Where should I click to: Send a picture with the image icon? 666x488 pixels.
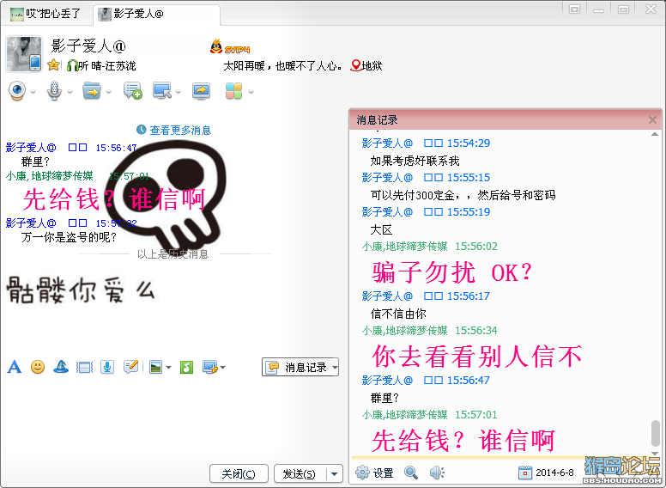156,367
